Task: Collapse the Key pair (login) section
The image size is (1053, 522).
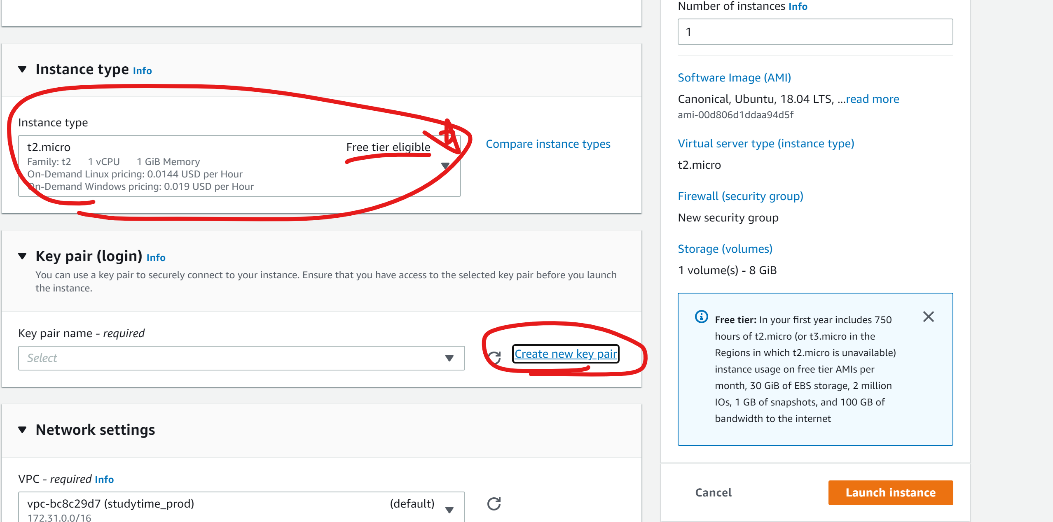Action: 23,256
